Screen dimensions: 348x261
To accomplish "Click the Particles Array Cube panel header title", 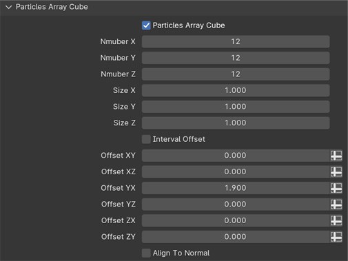I will tap(52, 7).
